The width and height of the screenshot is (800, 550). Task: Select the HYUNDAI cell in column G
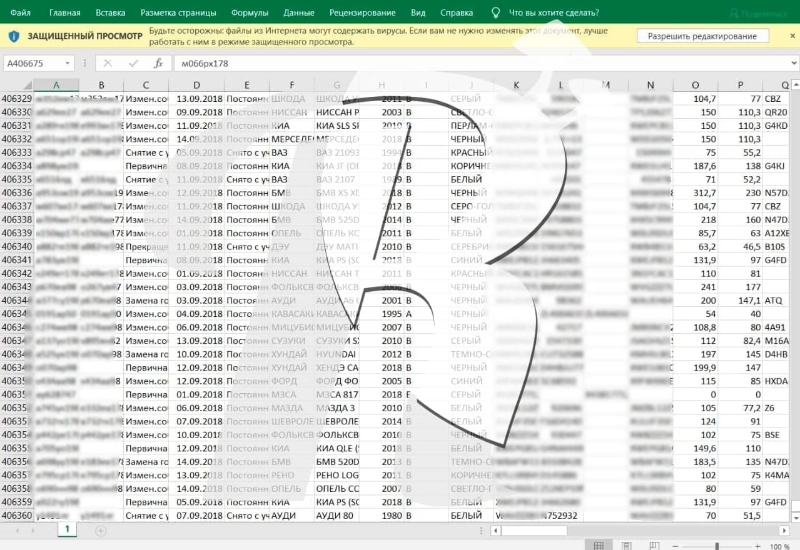coord(337,354)
